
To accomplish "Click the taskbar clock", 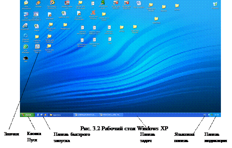I will point(216,115).
